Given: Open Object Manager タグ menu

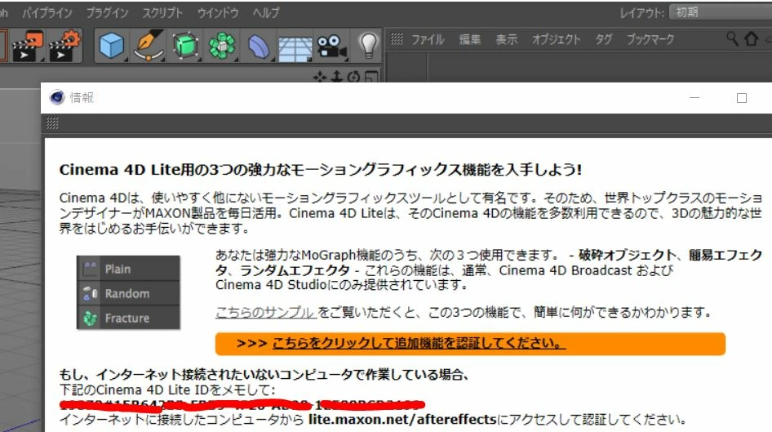Looking at the screenshot, I should 603,39.
